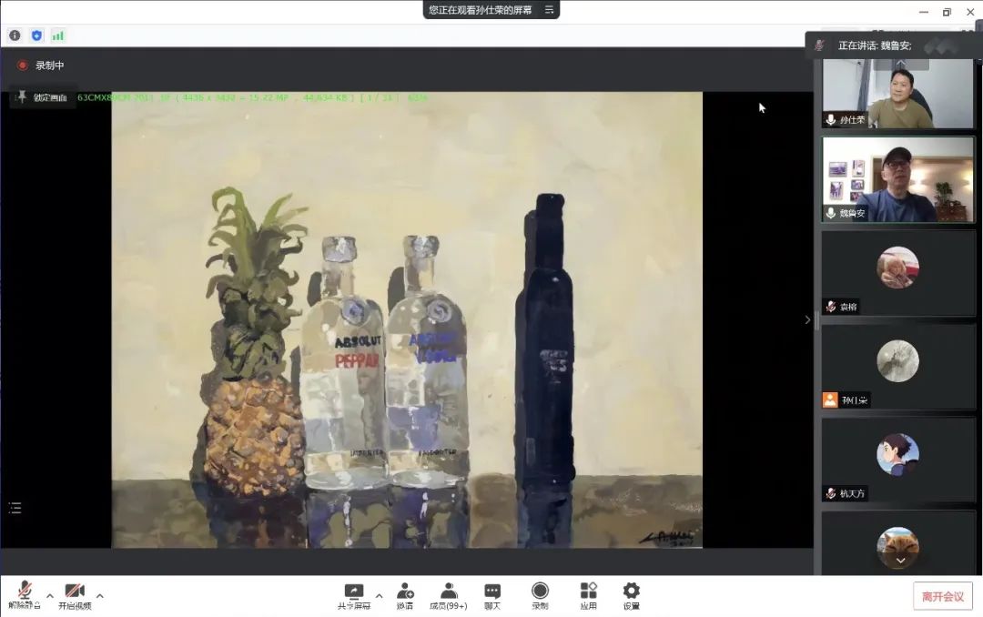The width and height of the screenshot is (983, 617).
Task: Toggle the pin-screen (锁定画面) control
Action: [x=42, y=96]
